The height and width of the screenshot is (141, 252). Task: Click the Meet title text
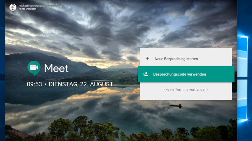(x=56, y=68)
